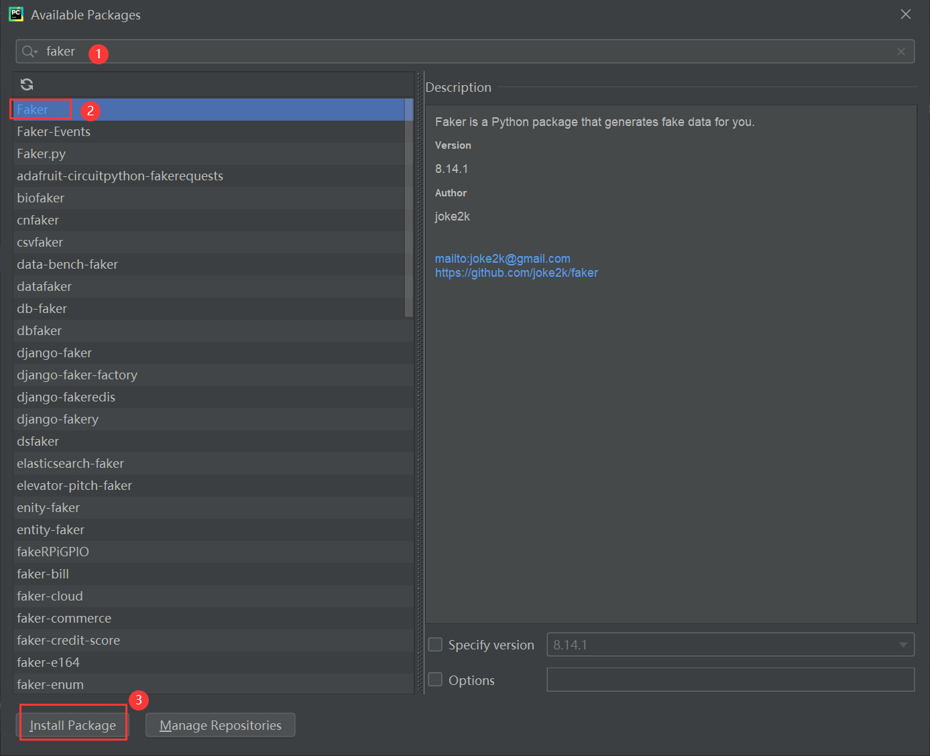Select the faker-commerce package
930x756 pixels.
(x=213, y=619)
